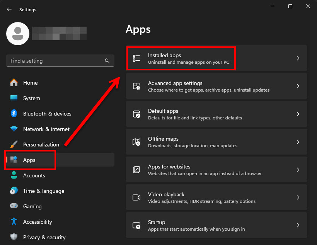Click the search magnifier icon

[107, 61]
